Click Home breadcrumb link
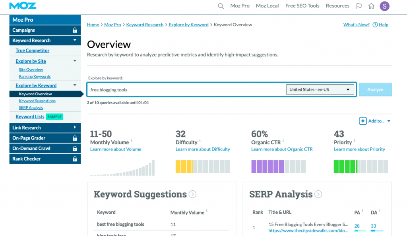This screenshot has height=236, width=407. point(93,25)
